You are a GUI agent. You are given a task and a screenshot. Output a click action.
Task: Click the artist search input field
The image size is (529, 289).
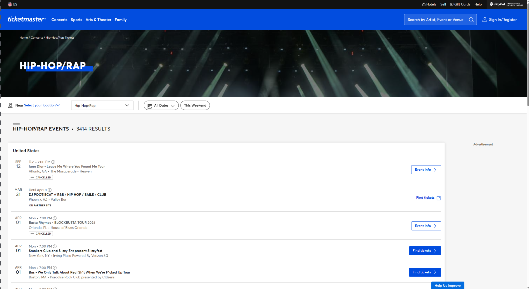point(436,20)
